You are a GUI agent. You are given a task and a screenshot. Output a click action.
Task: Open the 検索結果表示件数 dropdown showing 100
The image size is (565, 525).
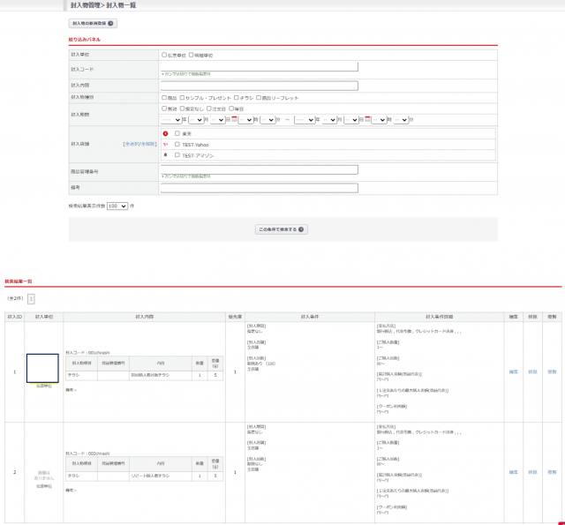(117, 206)
